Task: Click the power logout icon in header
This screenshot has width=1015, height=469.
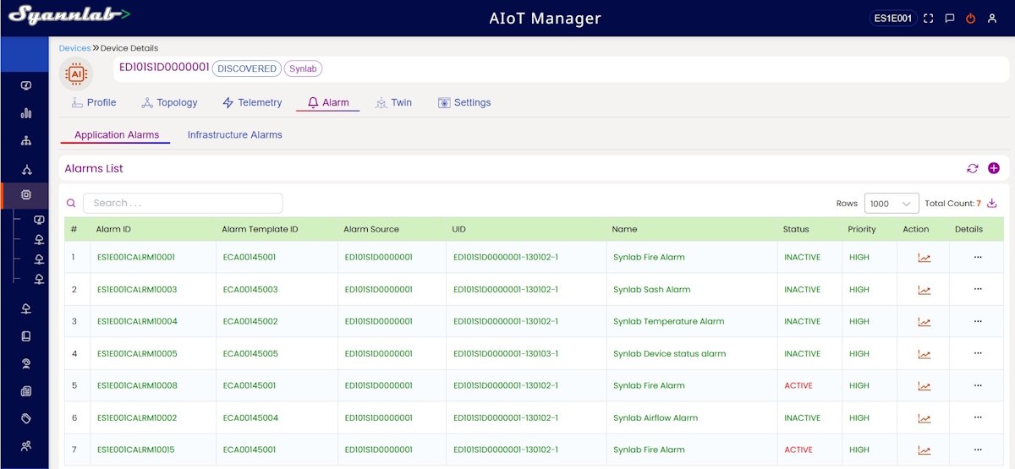Action: tap(971, 18)
